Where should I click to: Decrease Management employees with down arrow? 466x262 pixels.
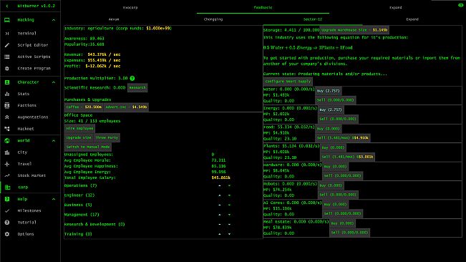pos(229,215)
